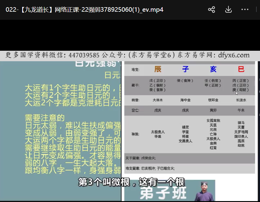The height and width of the screenshot is (202, 260).
Task: Click the orange 辰 character in 地支 row
Action: click(158, 70)
